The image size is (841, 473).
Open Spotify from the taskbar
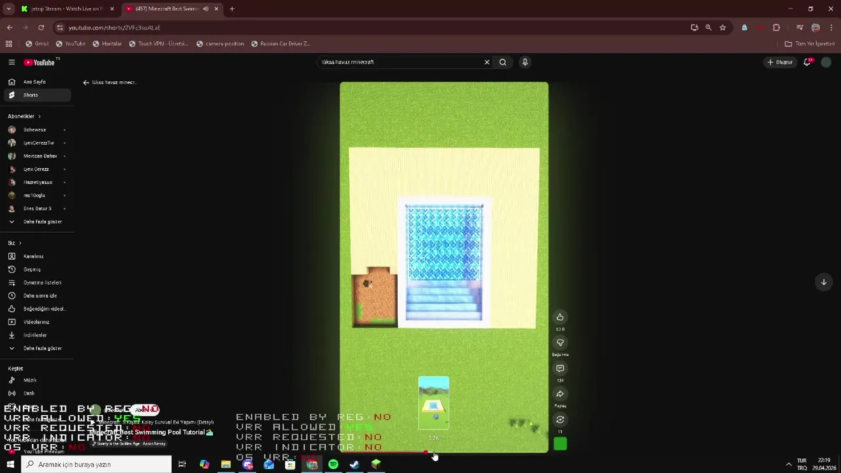tap(333, 464)
